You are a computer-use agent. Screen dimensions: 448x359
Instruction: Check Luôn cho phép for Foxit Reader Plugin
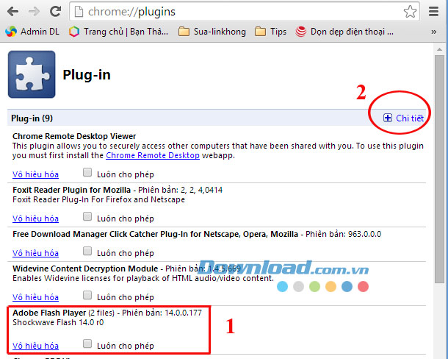point(87,217)
